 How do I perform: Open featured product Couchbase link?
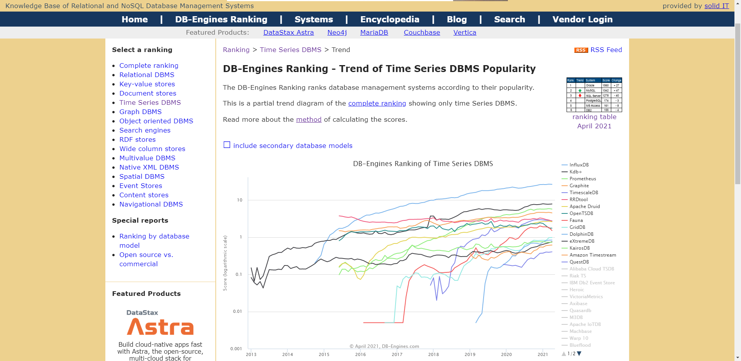(x=422, y=32)
